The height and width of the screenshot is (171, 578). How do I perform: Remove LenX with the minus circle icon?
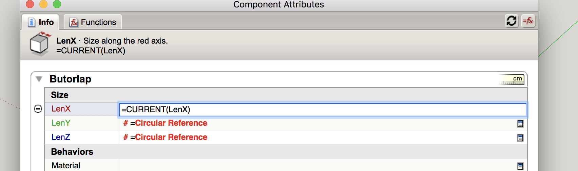point(38,109)
